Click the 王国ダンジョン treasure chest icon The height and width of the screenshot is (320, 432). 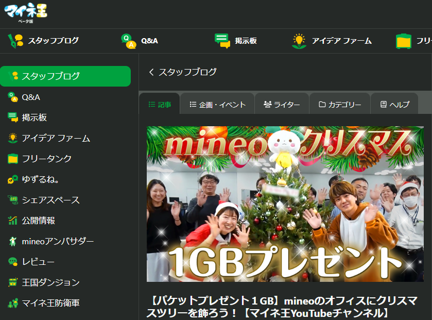pos(13,282)
